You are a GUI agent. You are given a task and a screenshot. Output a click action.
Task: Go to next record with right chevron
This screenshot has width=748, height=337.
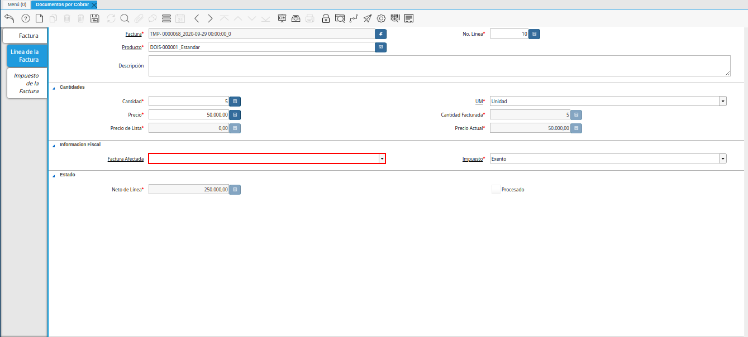coord(210,18)
